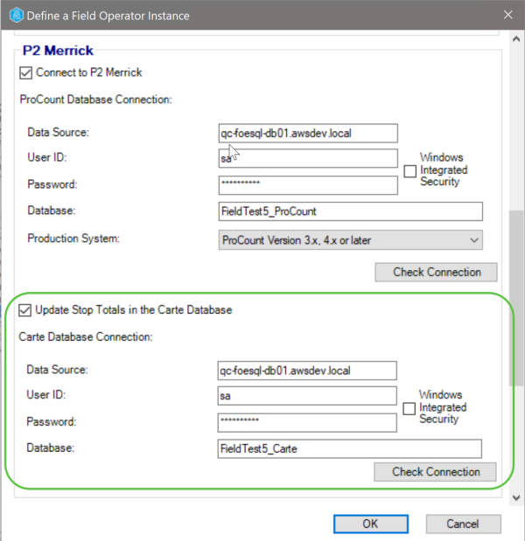Click the Carte Data Source field
The width and height of the screenshot is (525, 541).
point(306,371)
